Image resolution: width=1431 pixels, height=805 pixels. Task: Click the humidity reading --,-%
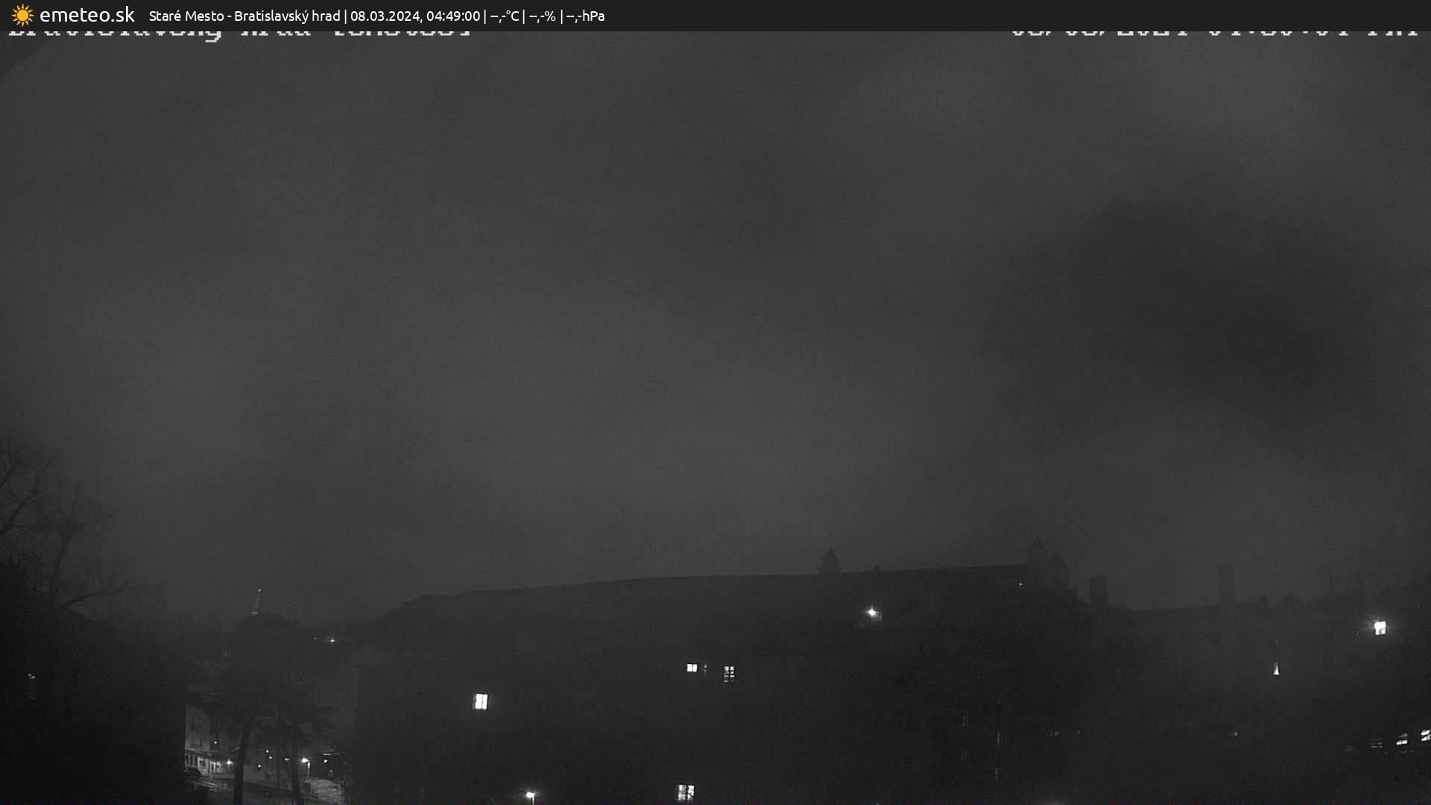coord(542,16)
